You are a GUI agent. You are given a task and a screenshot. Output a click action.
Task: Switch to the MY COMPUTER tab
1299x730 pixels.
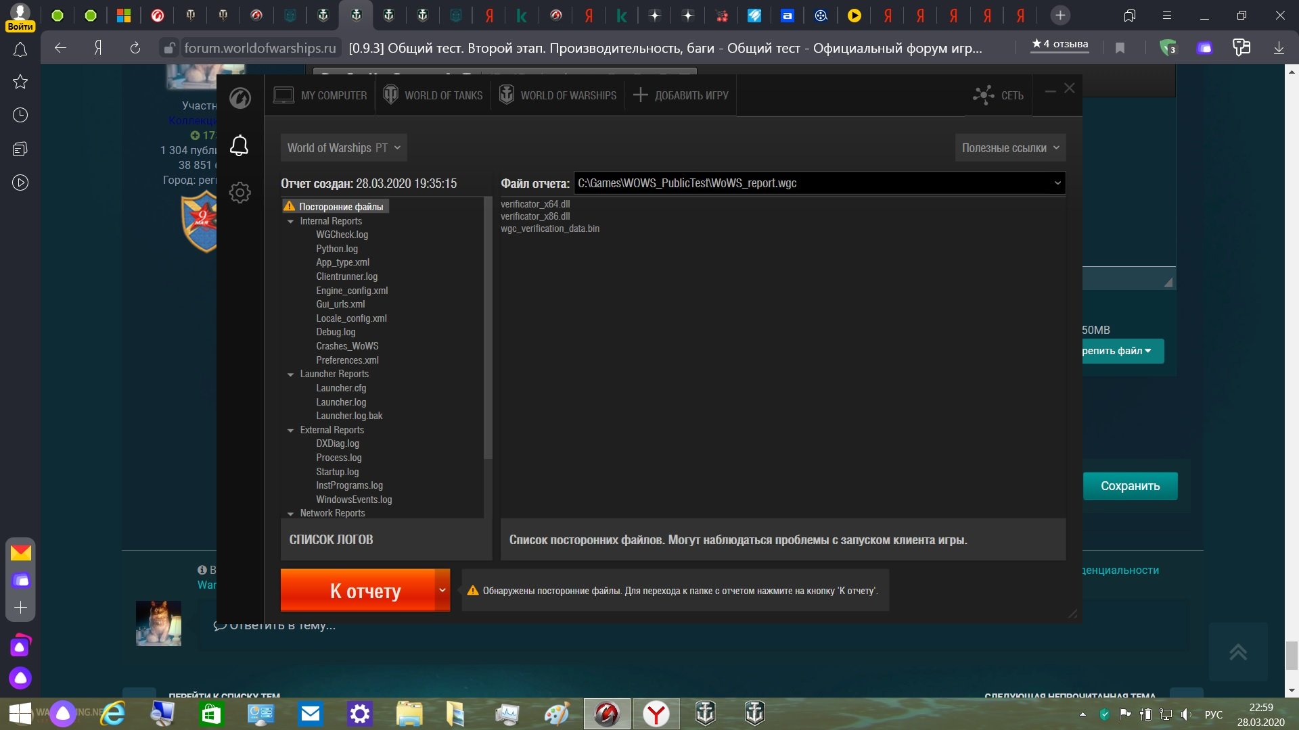coord(320,95)
